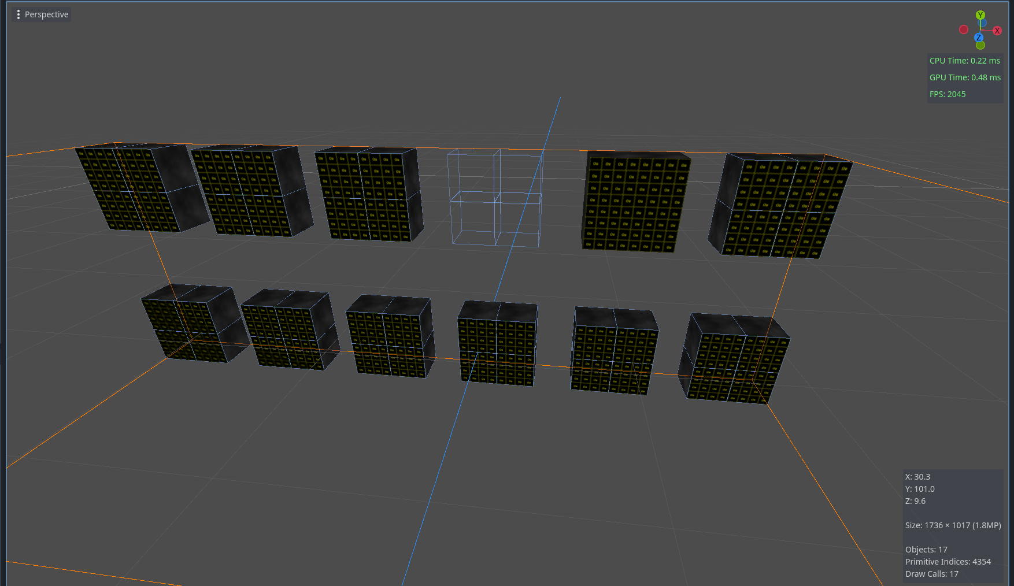This screenshot has height=586, width=1014.
Task: Click the green Y axis ball on the view gizmo
Action: (x=980, y=14)
